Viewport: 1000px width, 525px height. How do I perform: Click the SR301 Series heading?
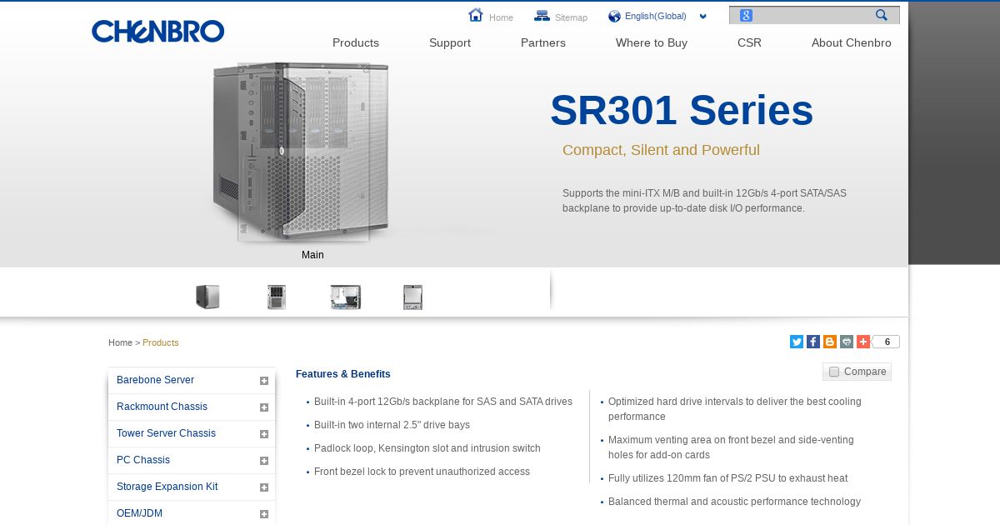682,110
